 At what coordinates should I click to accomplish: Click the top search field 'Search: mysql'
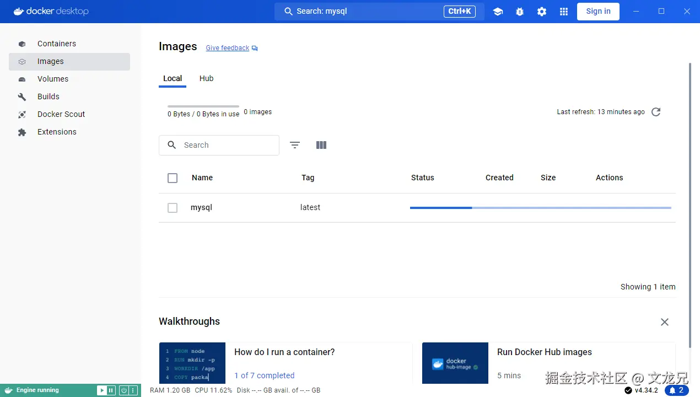tap(379, 11)
